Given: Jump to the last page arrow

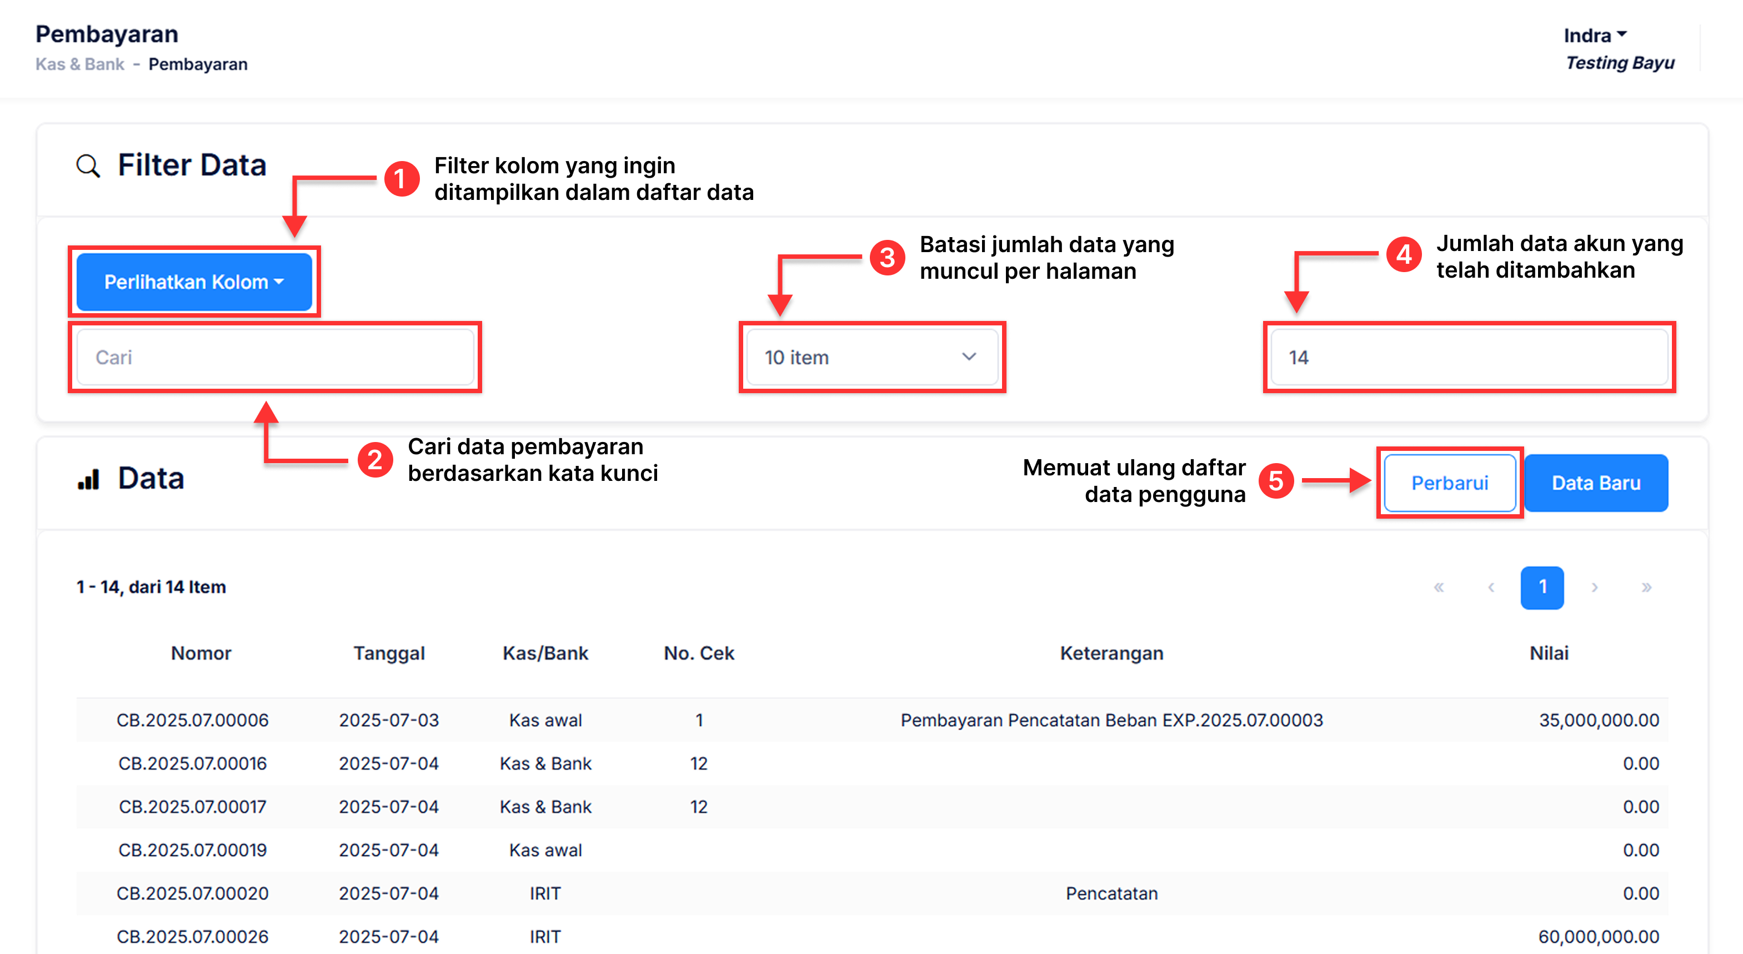Looking at the screenshot, I should tap(1646, 588).
